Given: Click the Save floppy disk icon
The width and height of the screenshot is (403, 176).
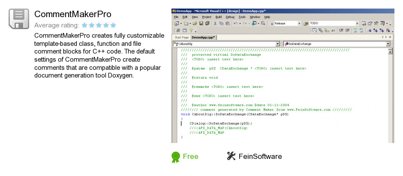Looking at the screenshot, I should (201, 24).
